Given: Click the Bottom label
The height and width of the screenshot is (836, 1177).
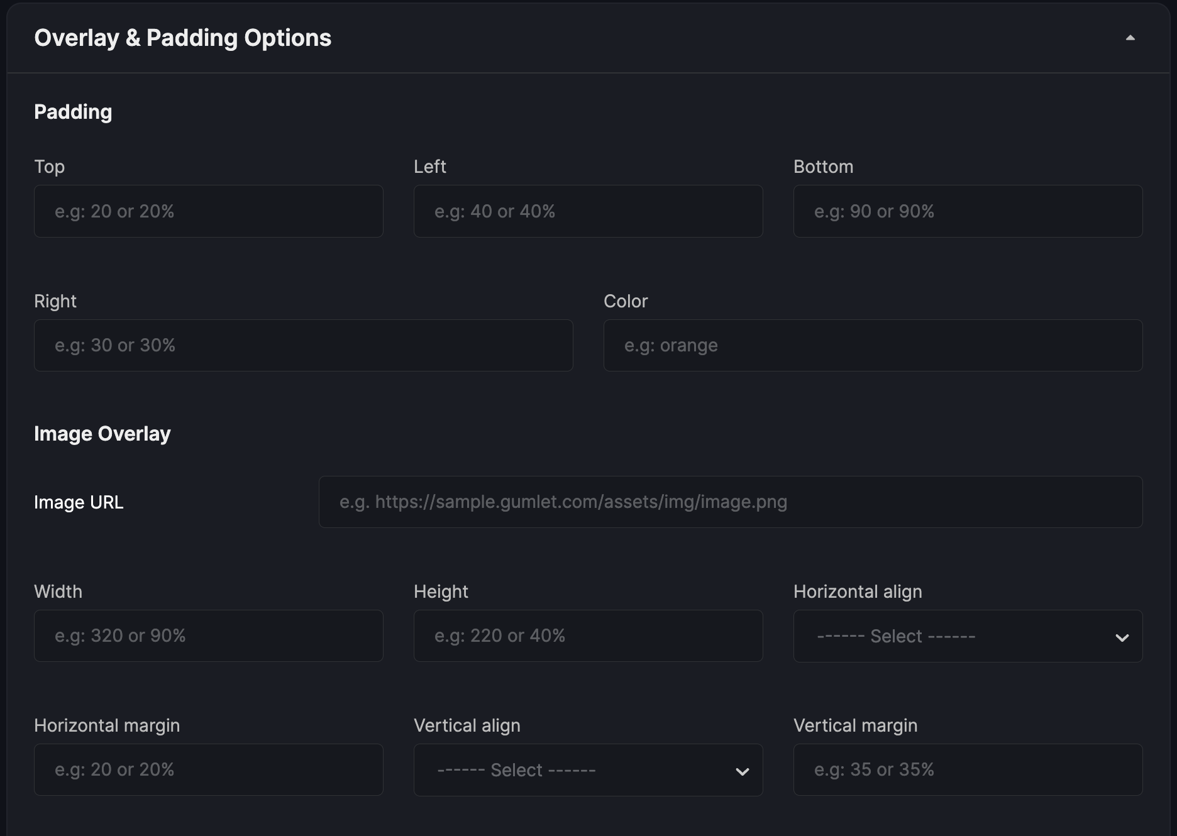Looking at the screenshot, I should (824, 167).
